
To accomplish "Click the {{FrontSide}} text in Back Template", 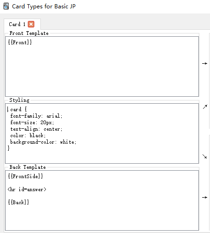I will pyautogui.click(x=25, y=176).
